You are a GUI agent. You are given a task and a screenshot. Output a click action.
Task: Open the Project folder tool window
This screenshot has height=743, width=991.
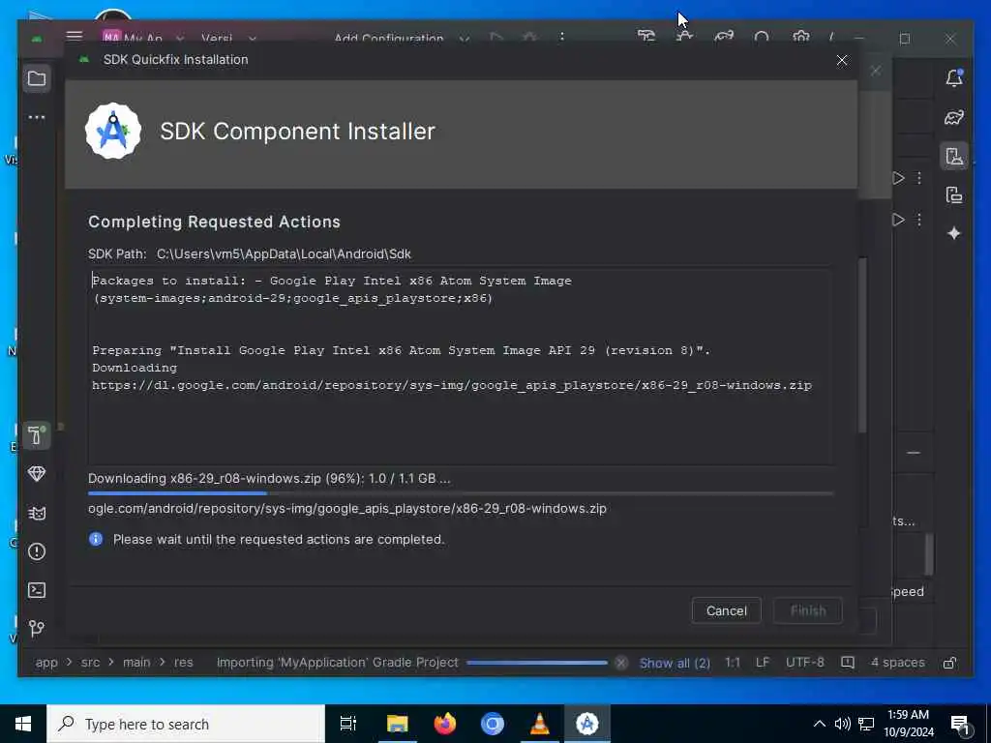(x=37, y=79)
